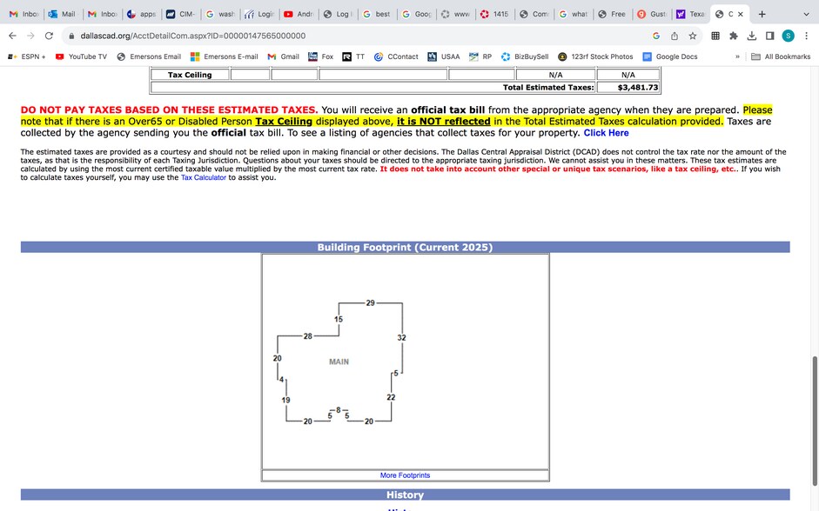
Task: Switch to the Gust tab
Action: pyautogui.click(x=651, y=14)
